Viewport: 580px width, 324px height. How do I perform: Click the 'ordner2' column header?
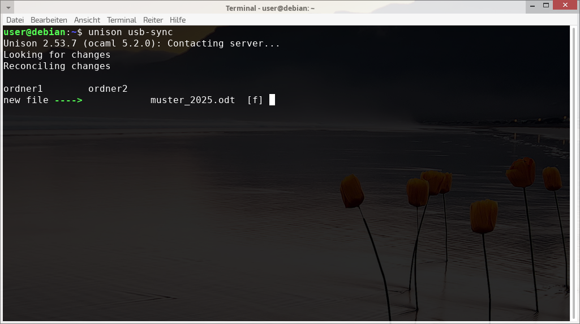tap(108, 88)
